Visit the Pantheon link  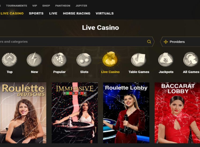click(63, 6)
